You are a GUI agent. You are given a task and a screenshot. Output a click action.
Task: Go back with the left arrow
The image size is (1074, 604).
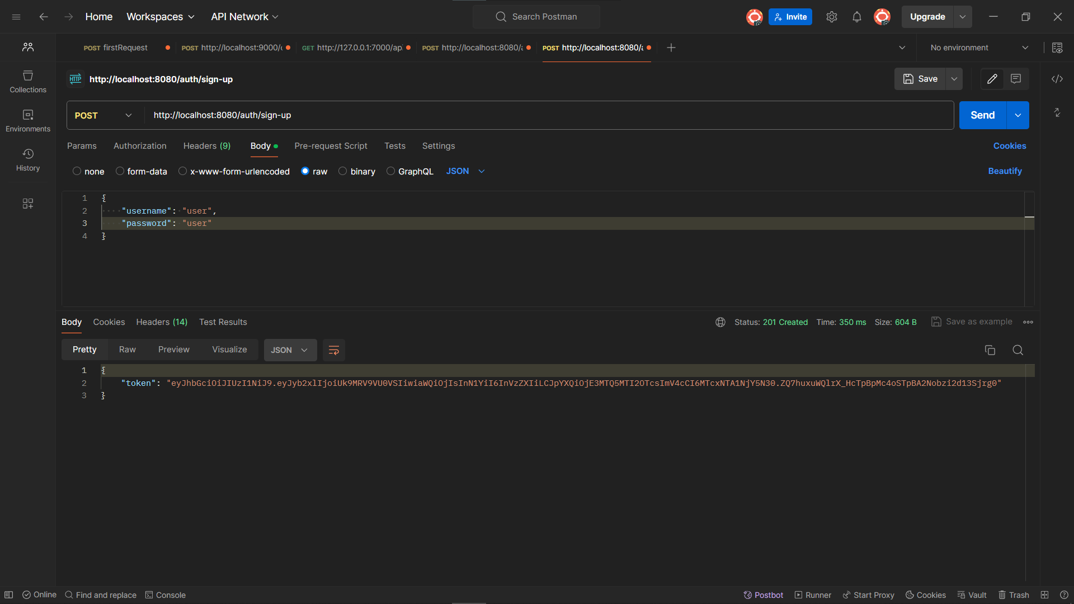tap(44, 17)
